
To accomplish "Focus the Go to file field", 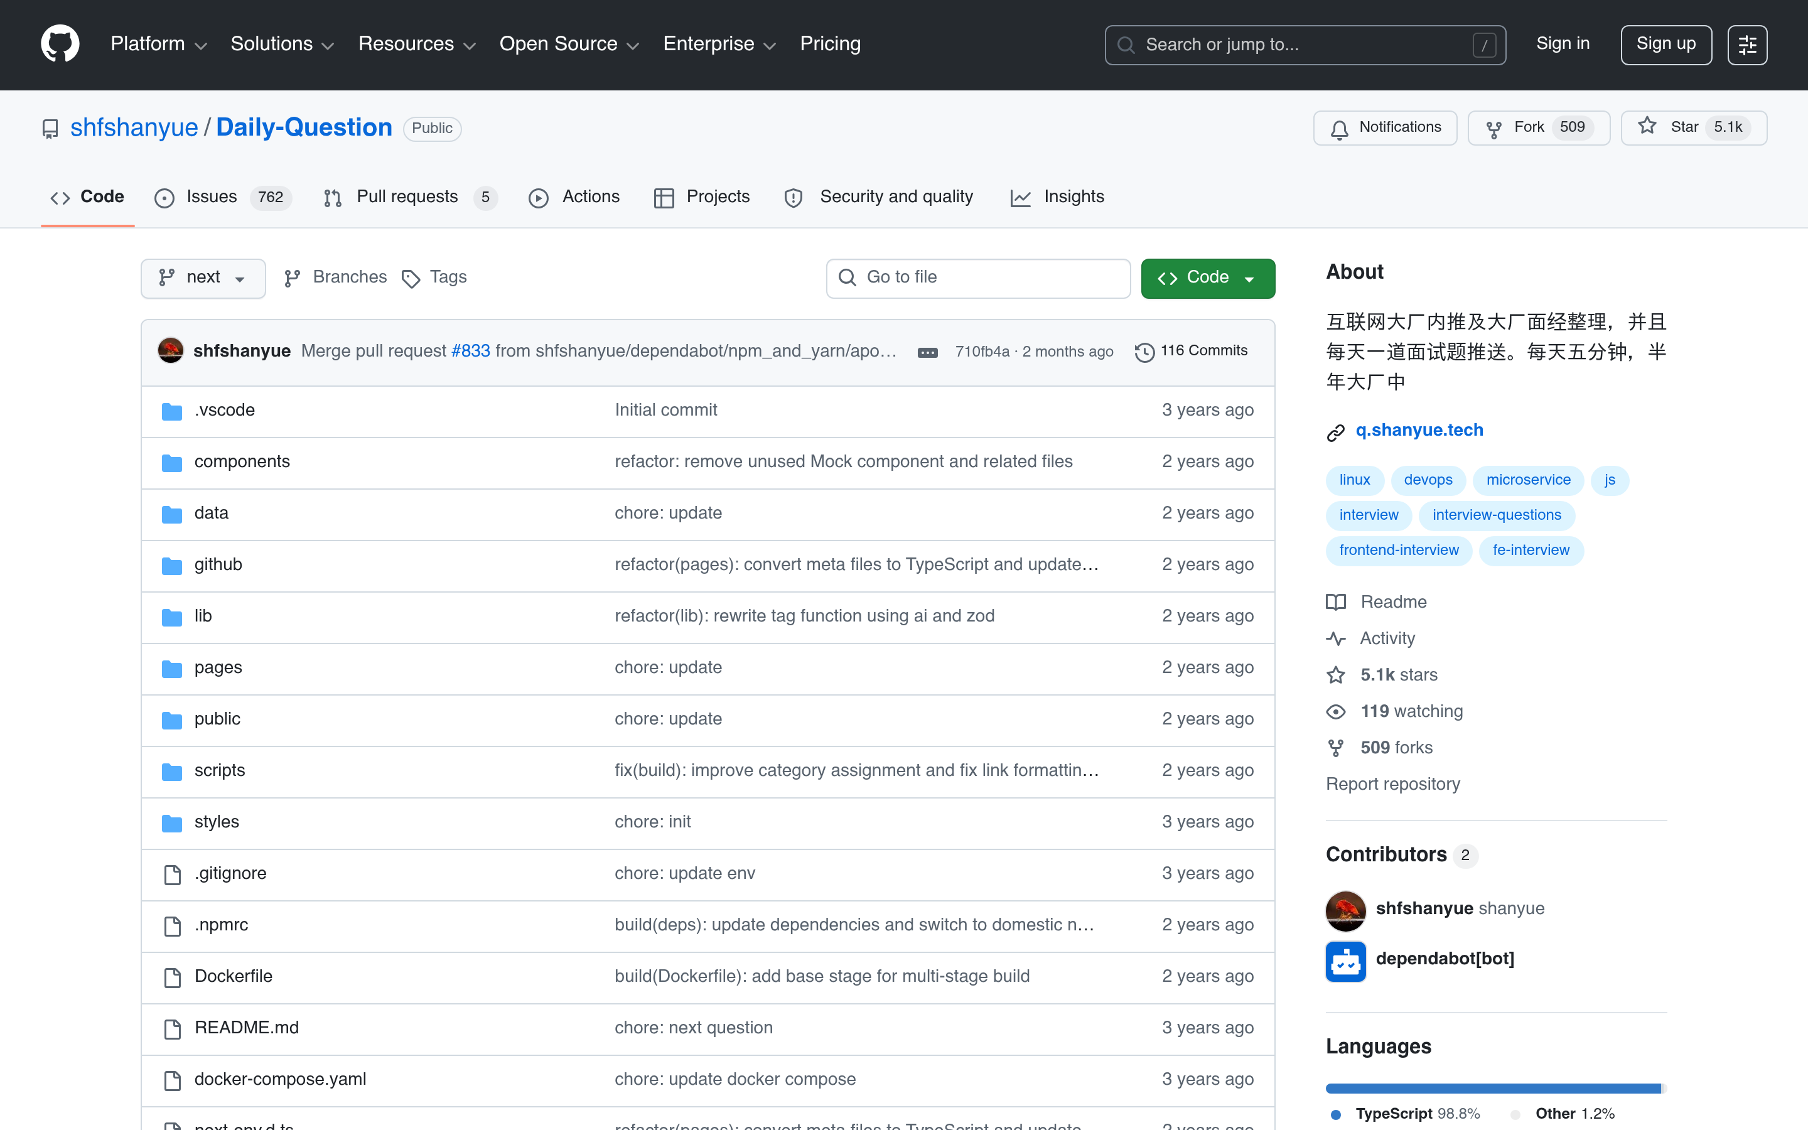I will click(x=978, y=278).
